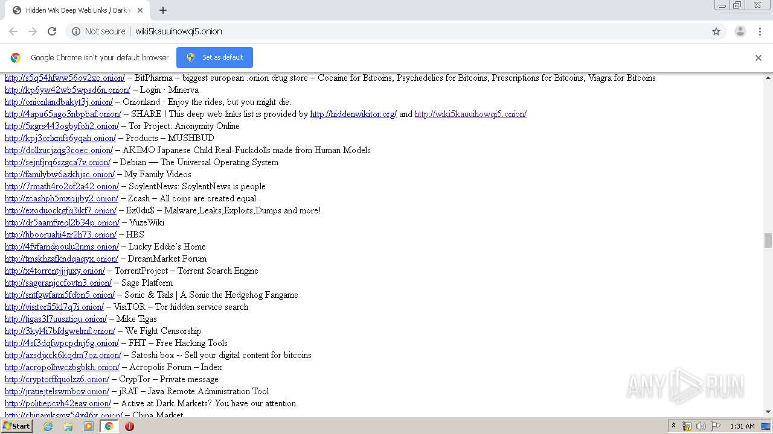Open the Onionland onionlandbakyt3j.onion link

click(x=59, y=102)
